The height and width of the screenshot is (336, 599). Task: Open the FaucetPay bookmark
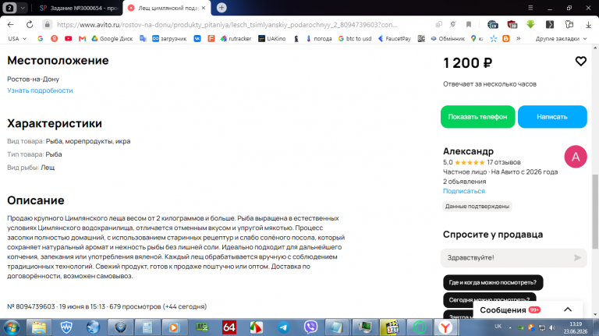[x=394, y=38]
